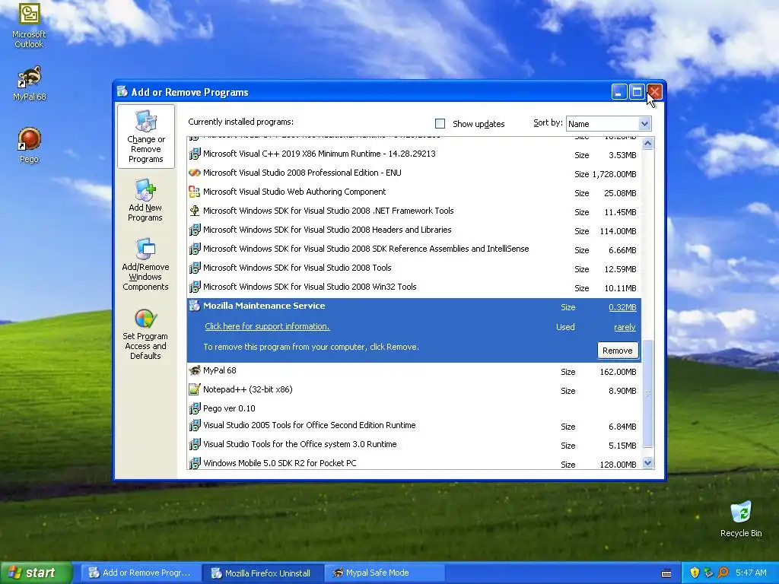Open the Sort by Name dropdown
Image resolution: width=779 pixels, height=584 pixels.
pyautogui.click(x=644, y=124)
